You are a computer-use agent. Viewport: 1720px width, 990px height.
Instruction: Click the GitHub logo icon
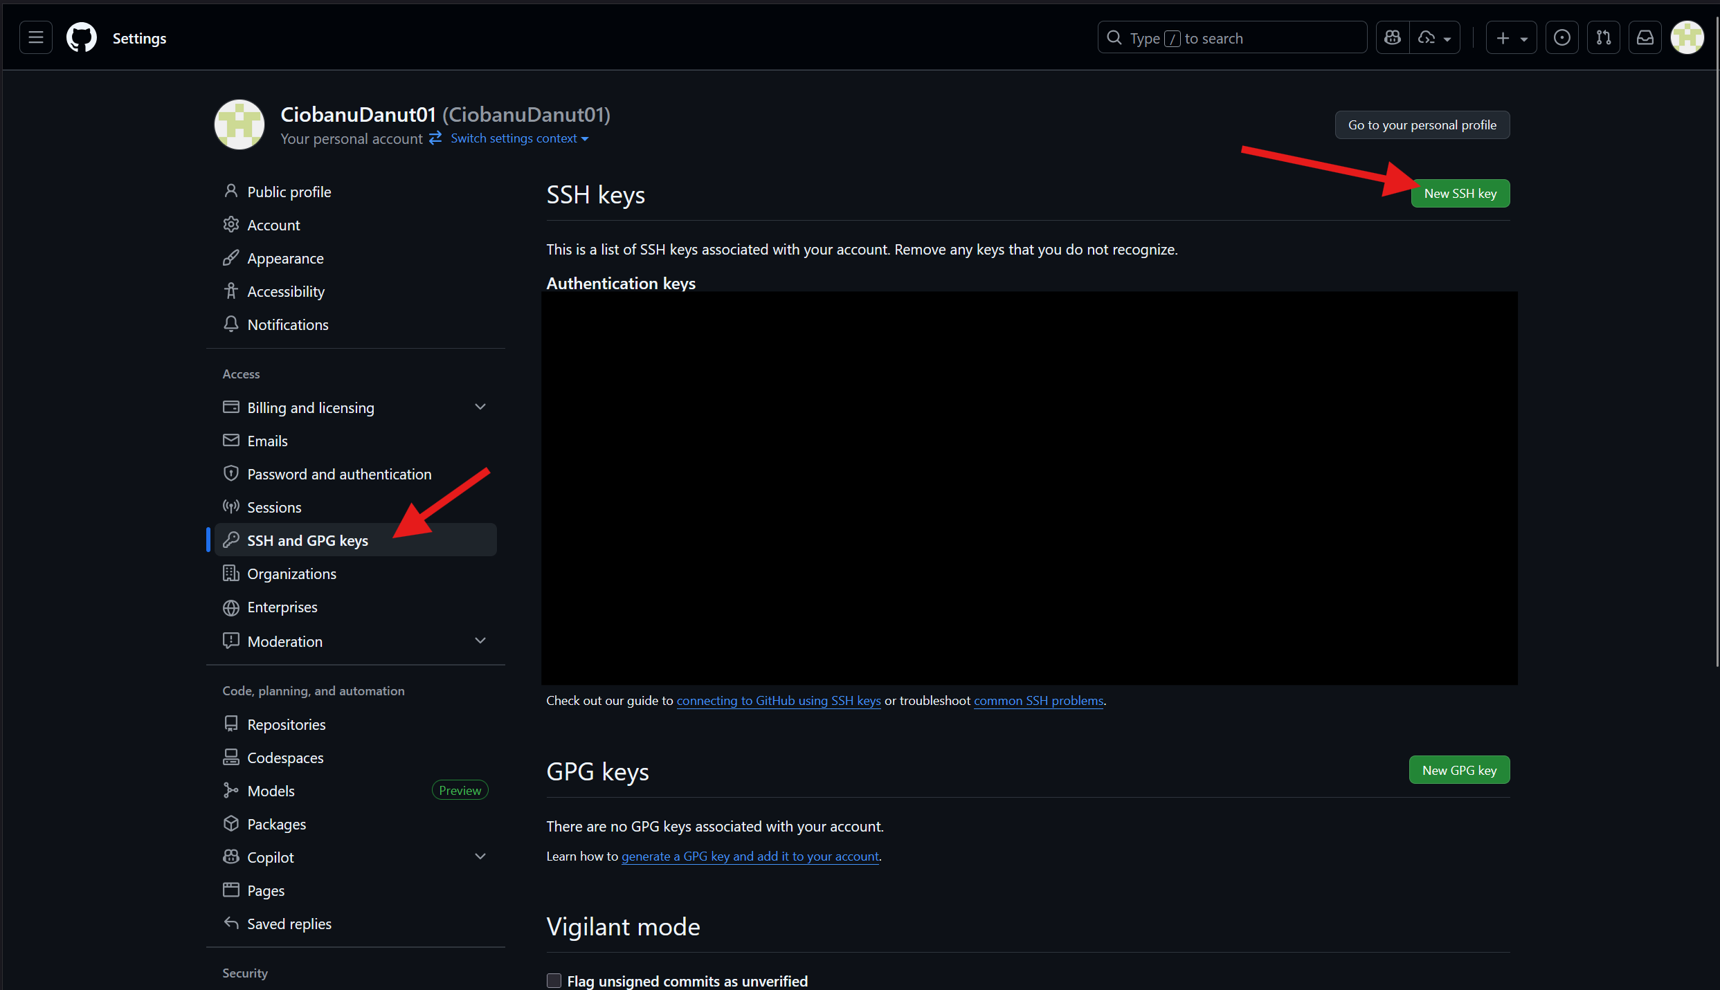click(x=82, y=38)
